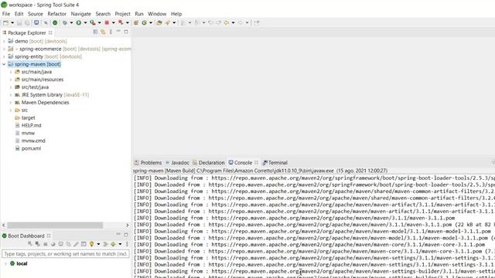This screenshot has height=278, width=495.
Task: Click the Search flashlight toolbar icon
Action: click(x=168, y=22)
